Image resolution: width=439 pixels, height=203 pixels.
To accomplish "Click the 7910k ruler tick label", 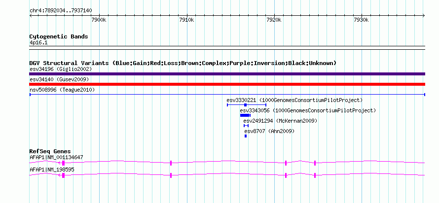I will (x=186, y=20).
